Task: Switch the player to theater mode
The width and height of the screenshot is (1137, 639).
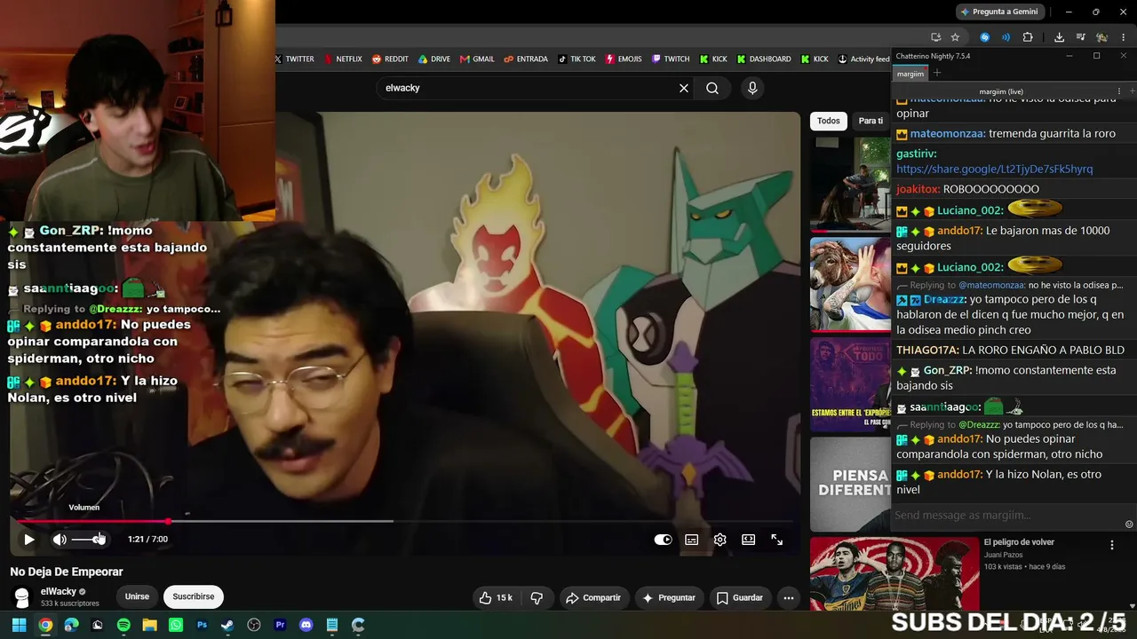Action: click(x=749, y=540)
